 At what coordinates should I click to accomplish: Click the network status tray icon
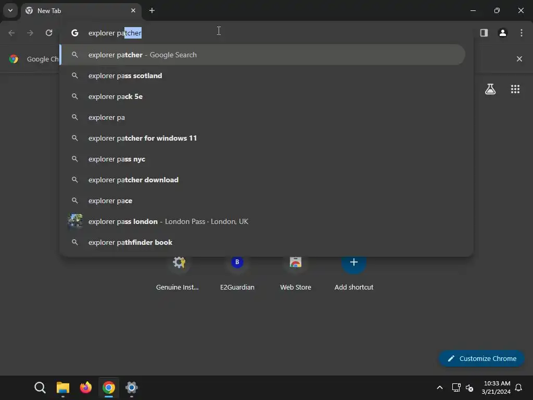click(x=456, y=387)
